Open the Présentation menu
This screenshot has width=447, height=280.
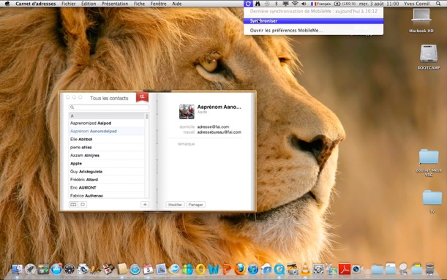[x=115, y=4]
